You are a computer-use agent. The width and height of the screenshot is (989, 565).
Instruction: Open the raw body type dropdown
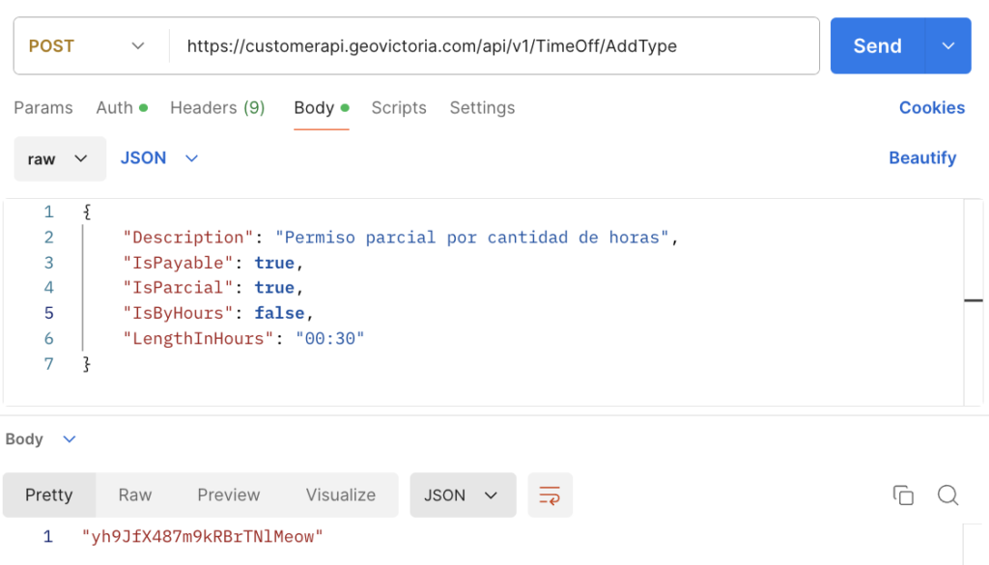click(60, 158)
